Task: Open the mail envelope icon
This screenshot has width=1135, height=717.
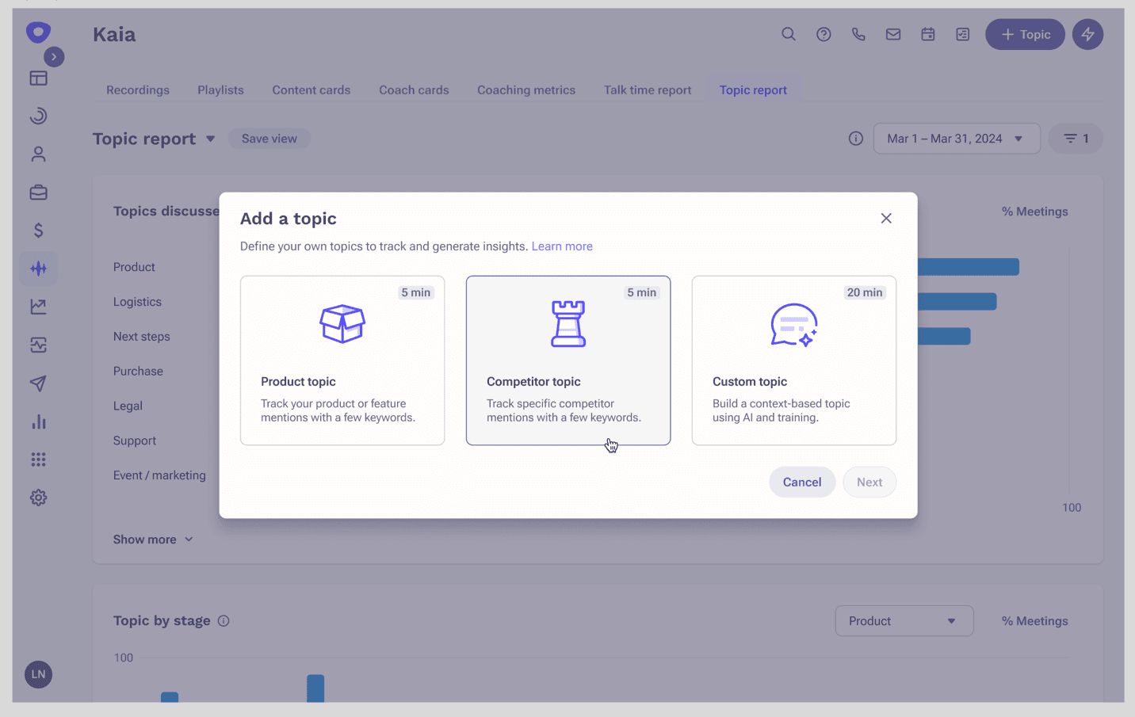Action: (893, 34)
